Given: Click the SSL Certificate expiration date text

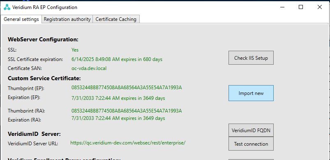Looking at the screenshot, I should pyautogui.click(x=117, y=59).
